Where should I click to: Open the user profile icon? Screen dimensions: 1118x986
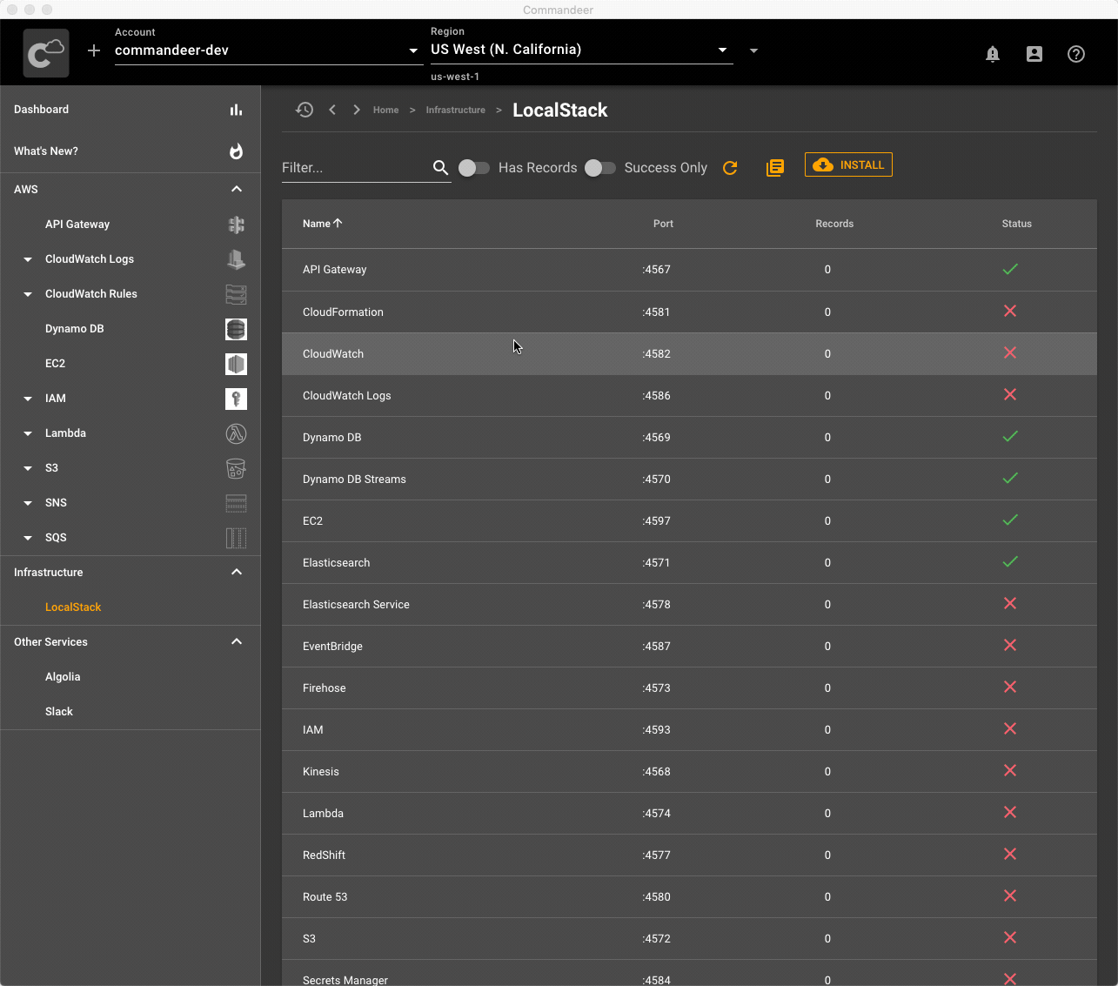coord(1034,54)
